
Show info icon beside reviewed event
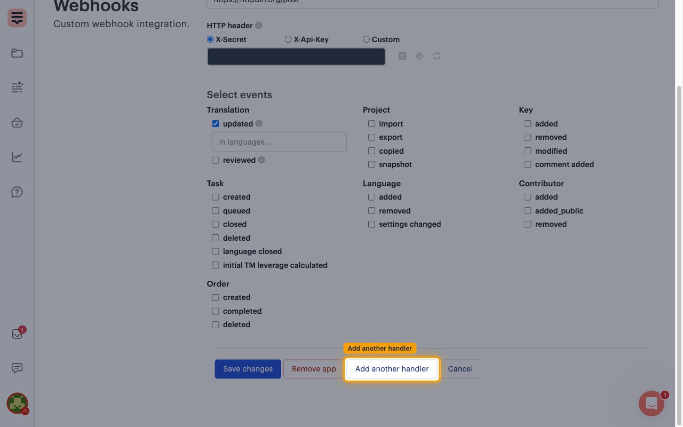point(261,160)
